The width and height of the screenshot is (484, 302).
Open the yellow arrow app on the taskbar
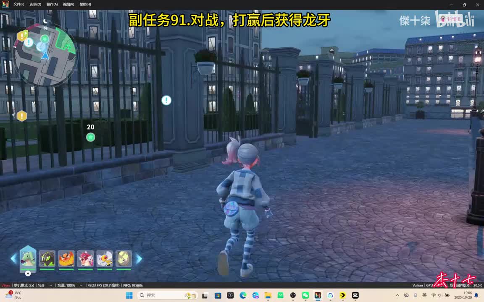343,295
